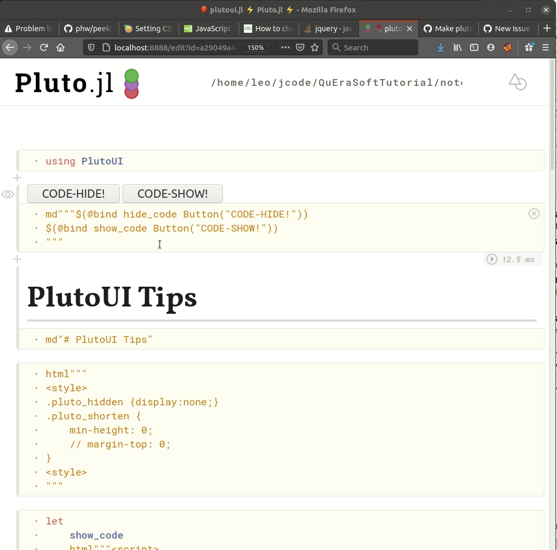The image size is (557, 550).
Task: Edit the notebook file path field
Action: [x=337, y=83]
